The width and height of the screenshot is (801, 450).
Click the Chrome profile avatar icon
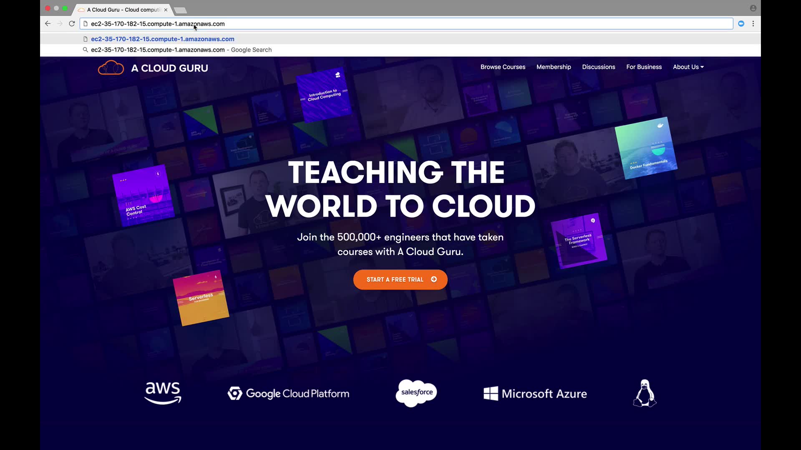pyautogui.click(x=753, y=8)
